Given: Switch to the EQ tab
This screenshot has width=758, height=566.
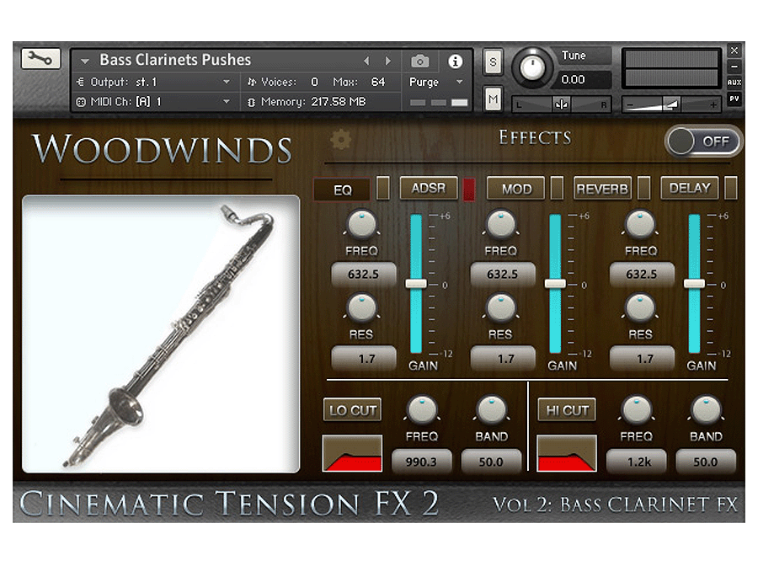Looking at the screenshot, I should click(x=342, y=190).
